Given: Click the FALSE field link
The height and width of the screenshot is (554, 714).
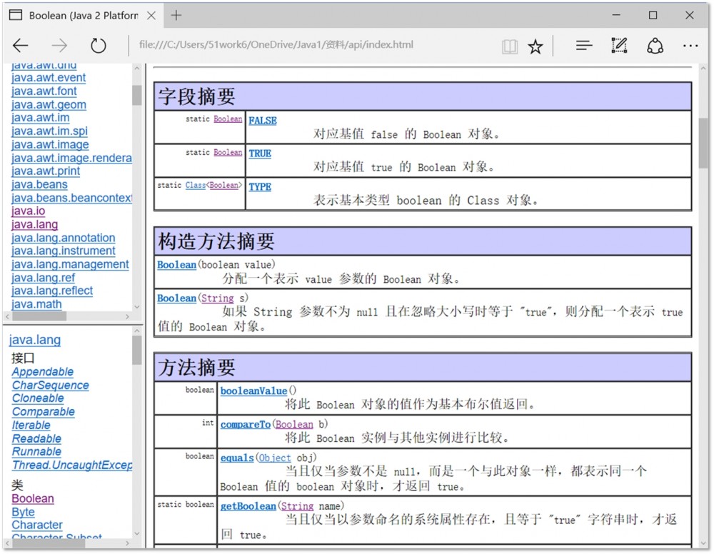Looking at the screenshot, I should pyautogui.click(x=263, y=120).
